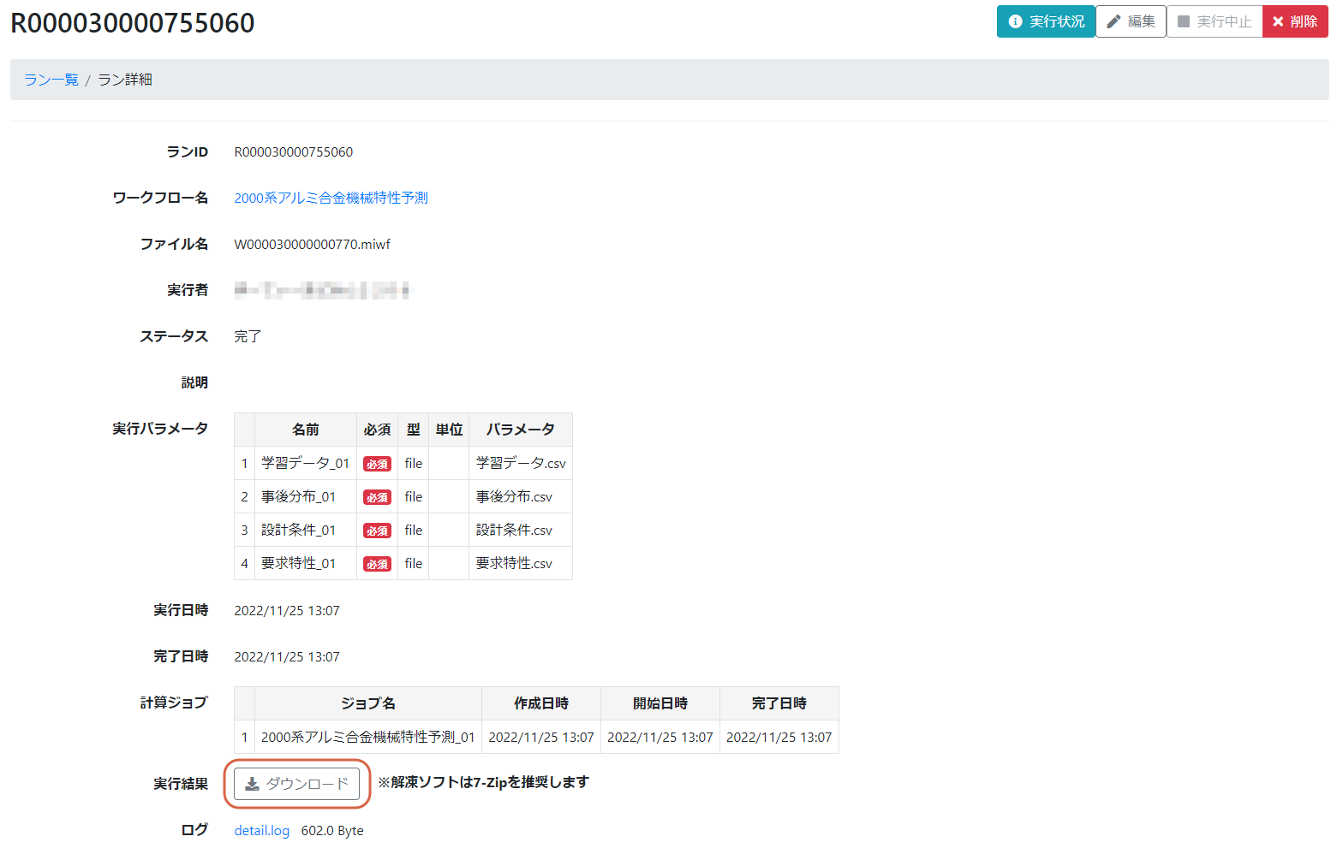Viewport: 1343px width, 848px height.
Task: Open workflow link 2000系アルミ合金機械特性予測
Action: click(x=331, y=198)
